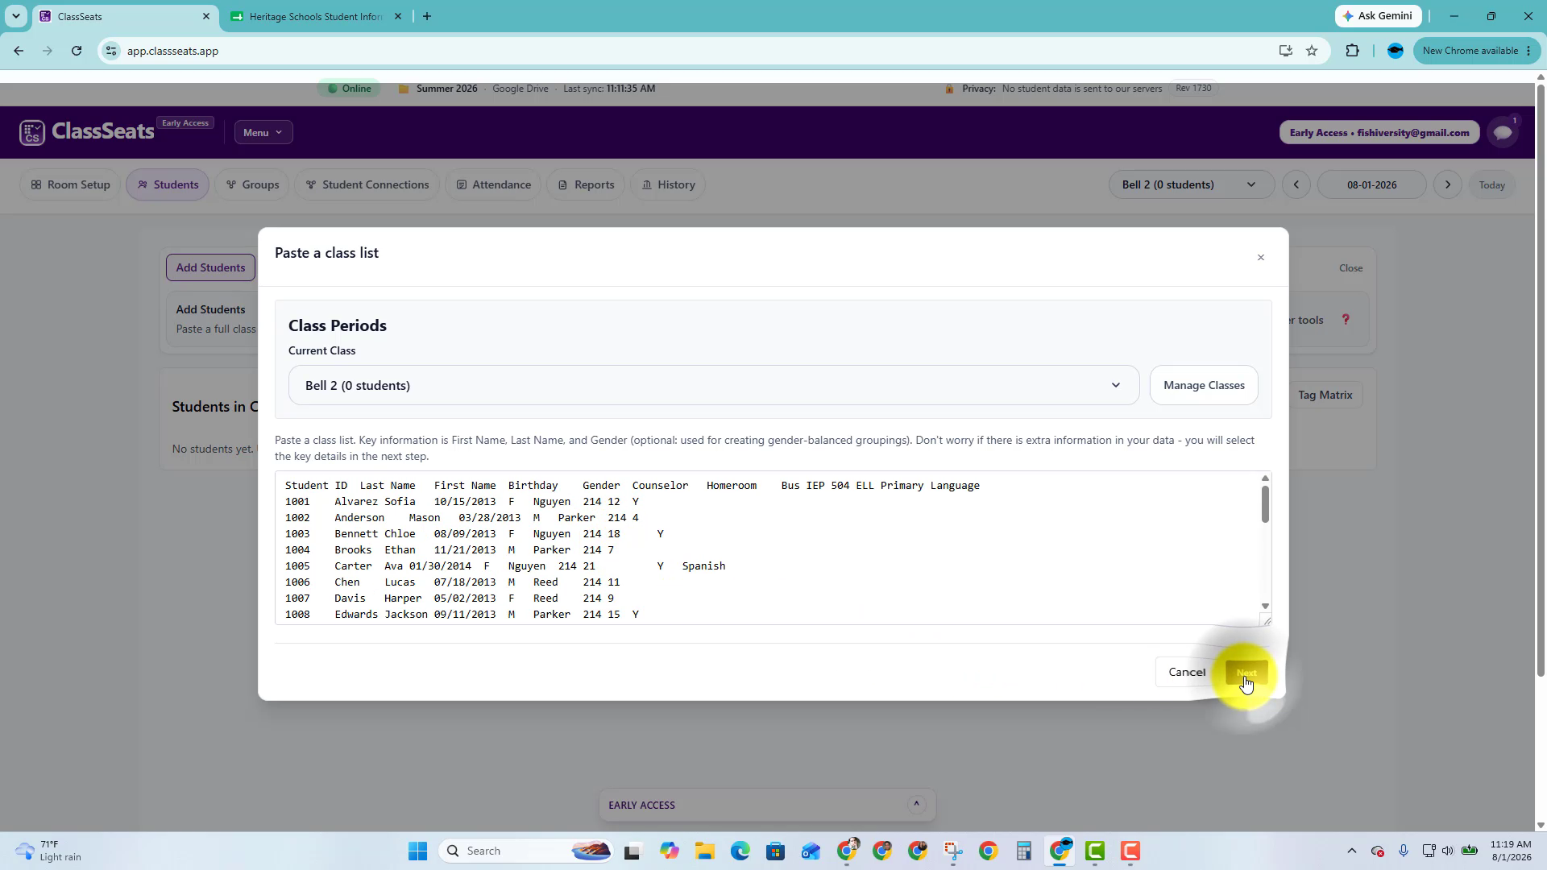Go to previous date with left arrow

tap(1296, 185)
